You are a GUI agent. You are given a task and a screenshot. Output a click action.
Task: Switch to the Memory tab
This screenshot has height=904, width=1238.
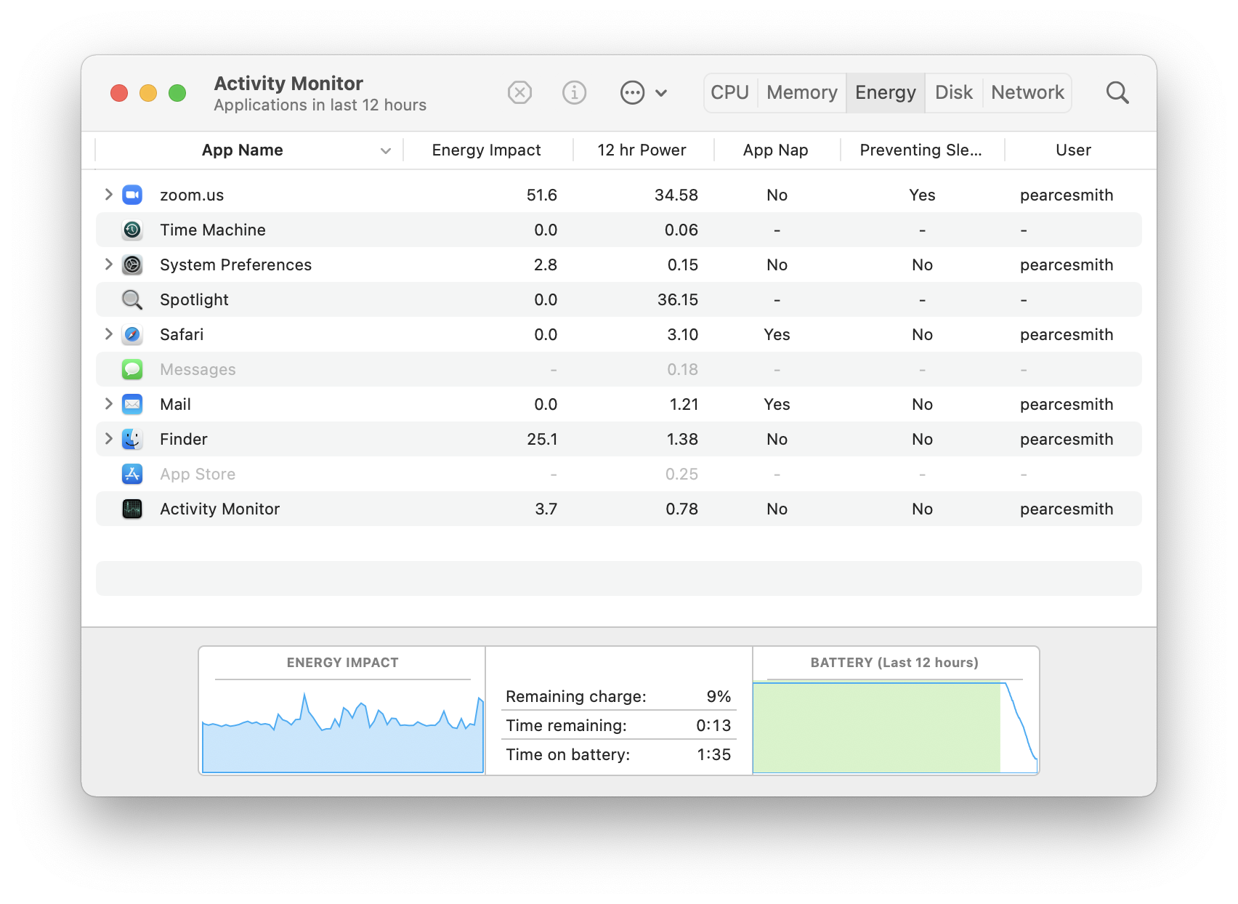coord(802,92)
